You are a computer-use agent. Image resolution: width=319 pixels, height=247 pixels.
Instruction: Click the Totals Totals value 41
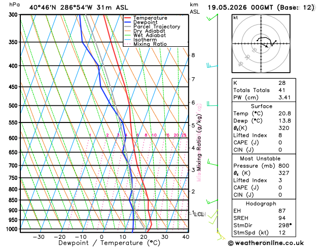[282, 90]
